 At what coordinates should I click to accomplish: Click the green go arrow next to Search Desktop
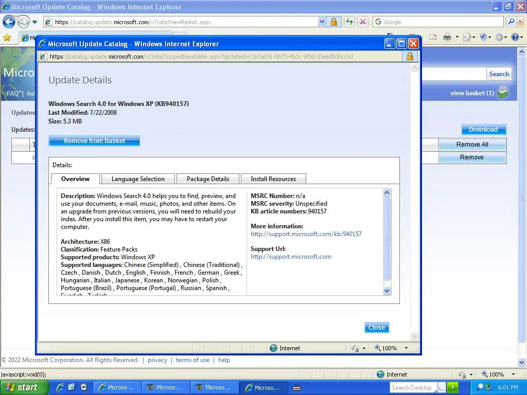coord(453,388)
